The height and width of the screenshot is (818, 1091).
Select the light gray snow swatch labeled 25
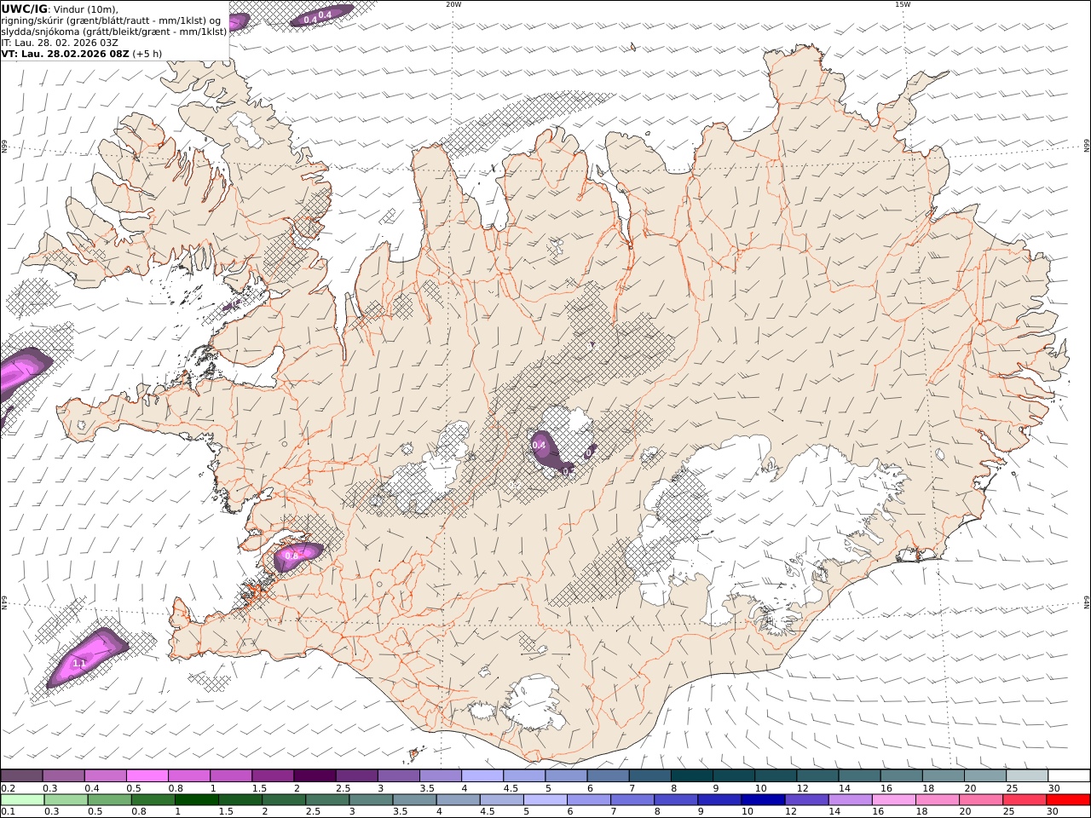1026,775
